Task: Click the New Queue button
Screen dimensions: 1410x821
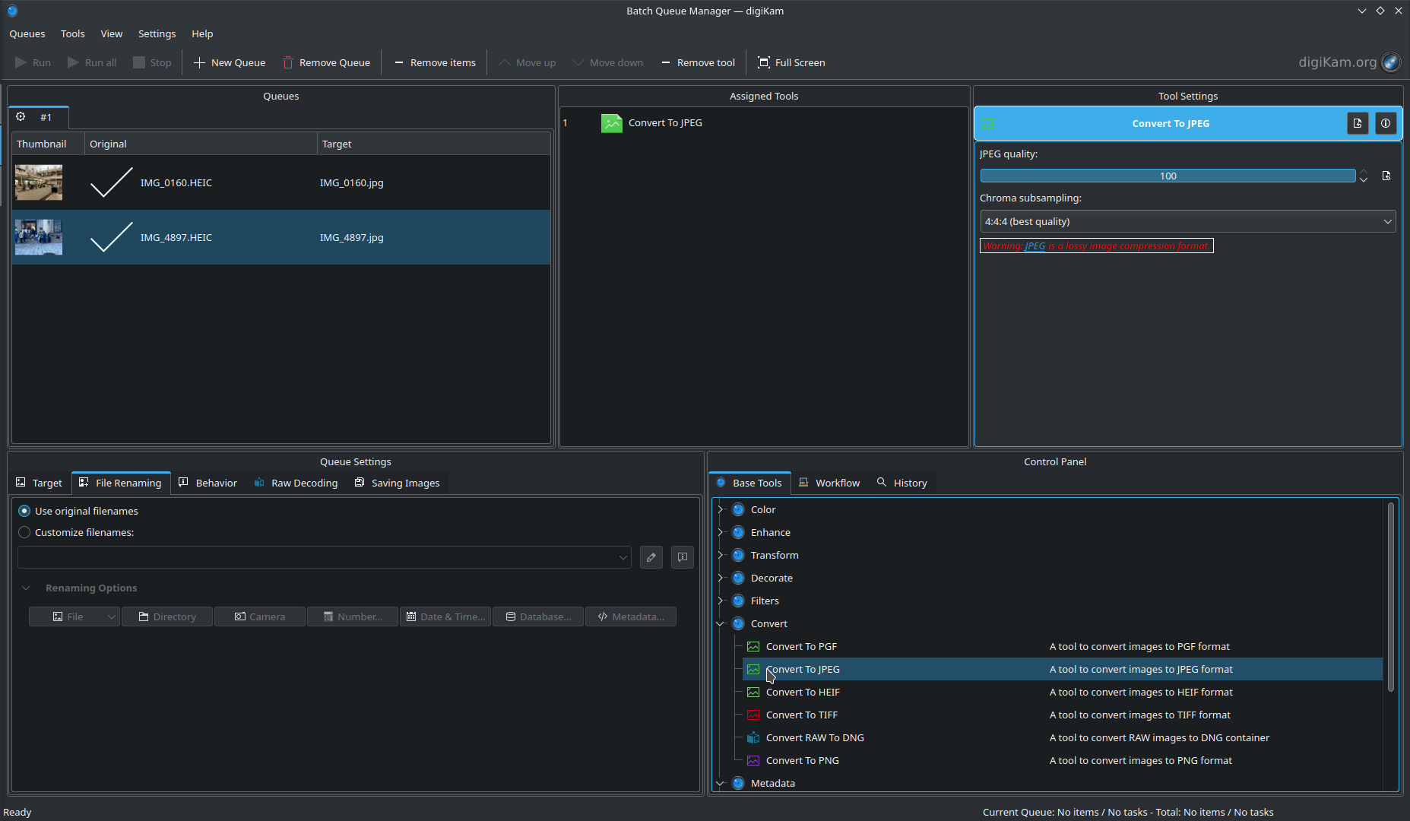Action: [x=229, y=62]
